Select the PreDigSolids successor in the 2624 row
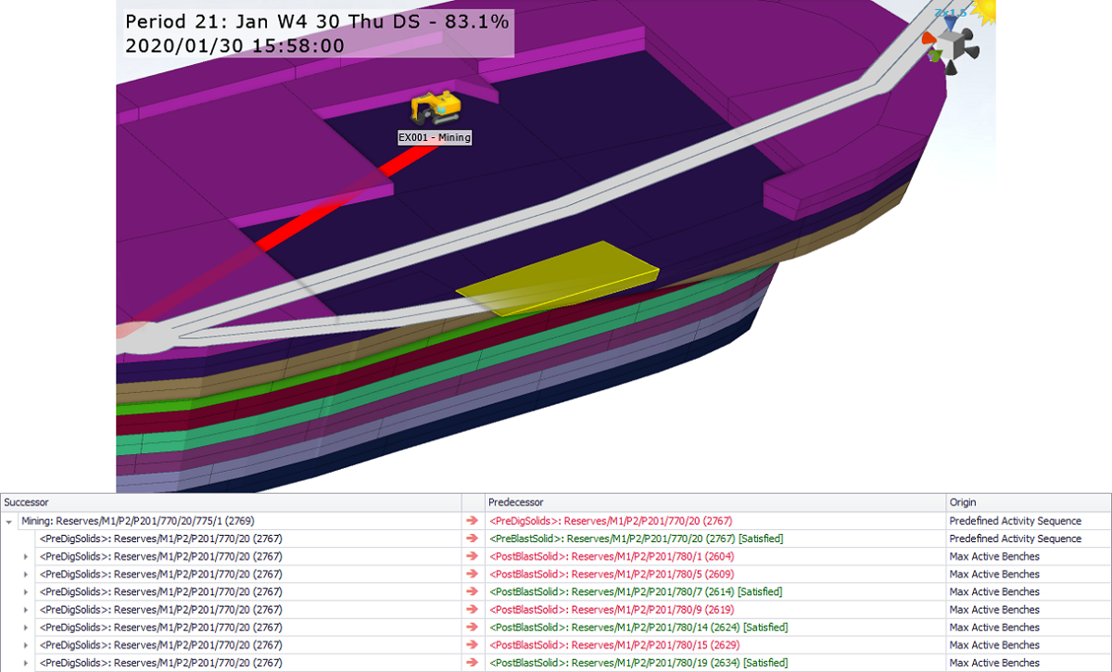Viewport: 1112px width, 672px height. click(160, 628)
